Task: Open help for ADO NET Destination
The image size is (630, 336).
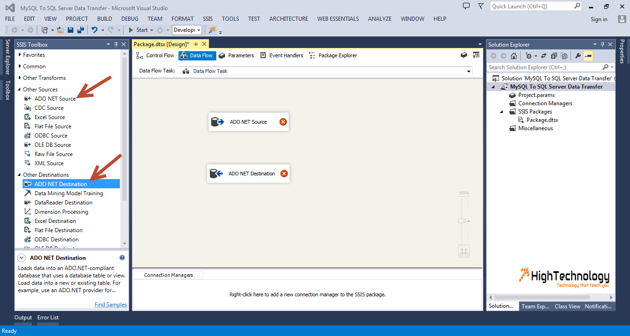Action: 122,258
